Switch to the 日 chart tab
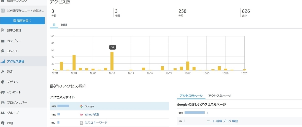 coord(54,25)
